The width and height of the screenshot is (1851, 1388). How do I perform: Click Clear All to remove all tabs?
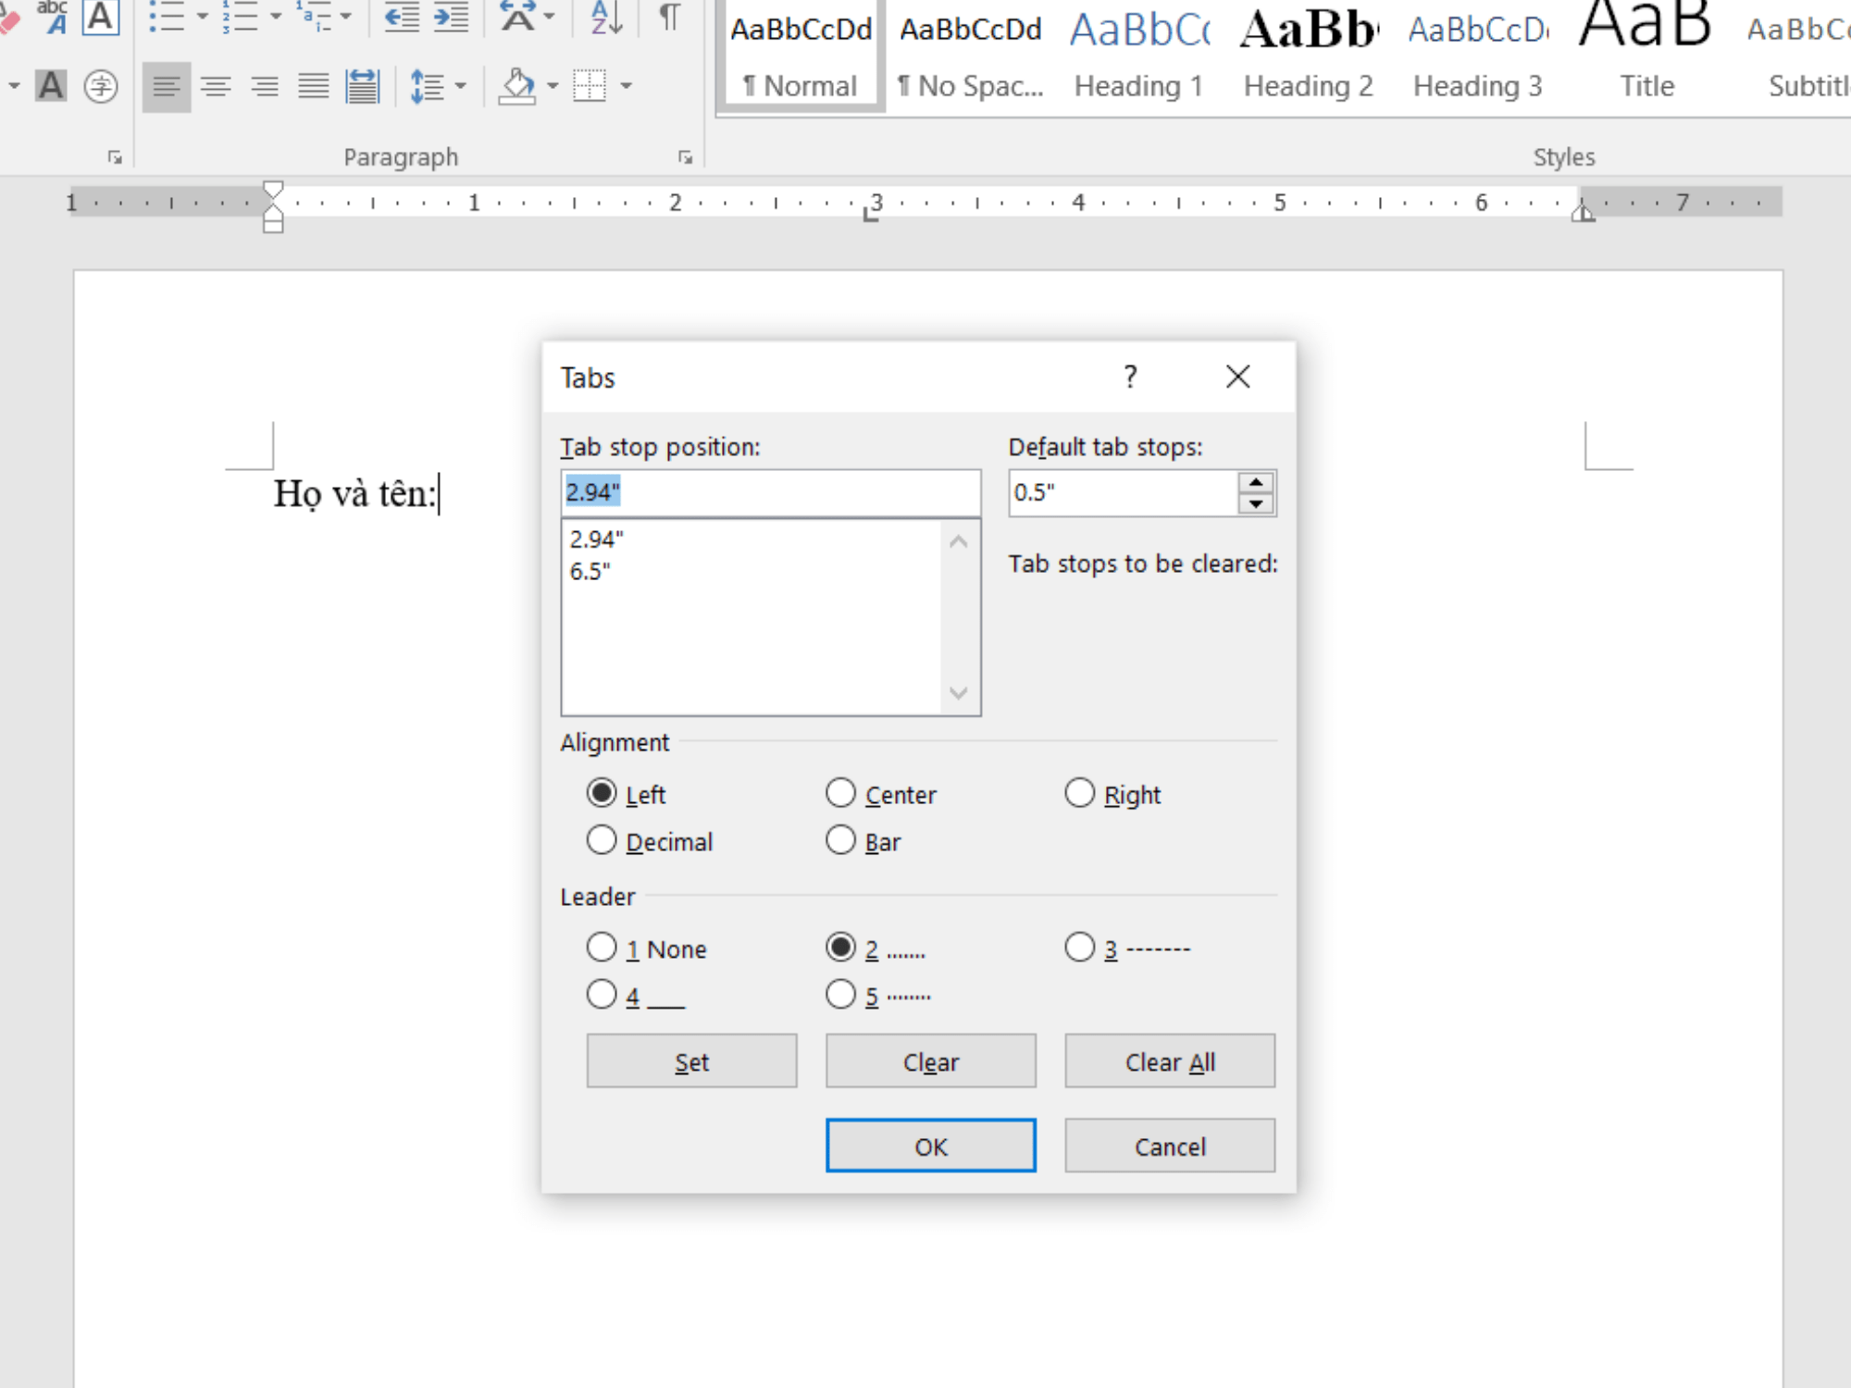click(x=1171, y=1061)
